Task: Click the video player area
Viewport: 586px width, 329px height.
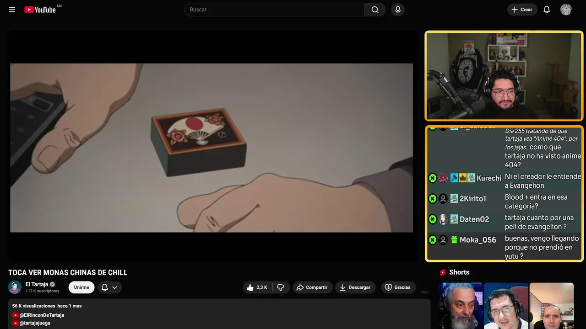Action: (x=212, y=148)
